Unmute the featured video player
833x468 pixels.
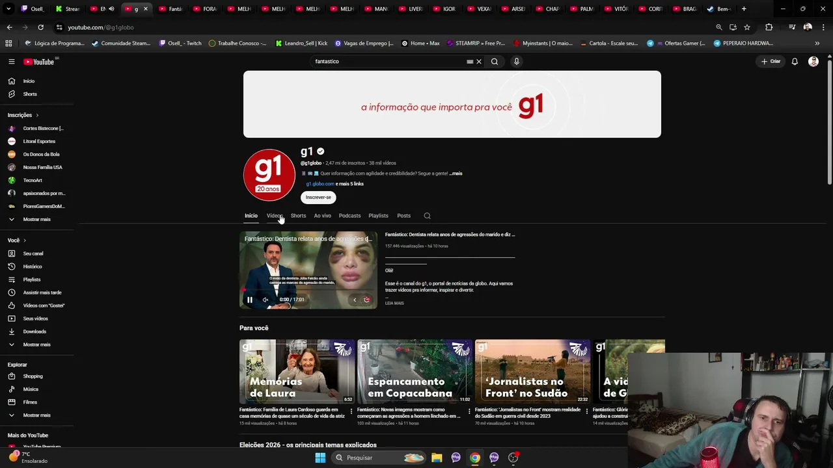coord(266,300)
